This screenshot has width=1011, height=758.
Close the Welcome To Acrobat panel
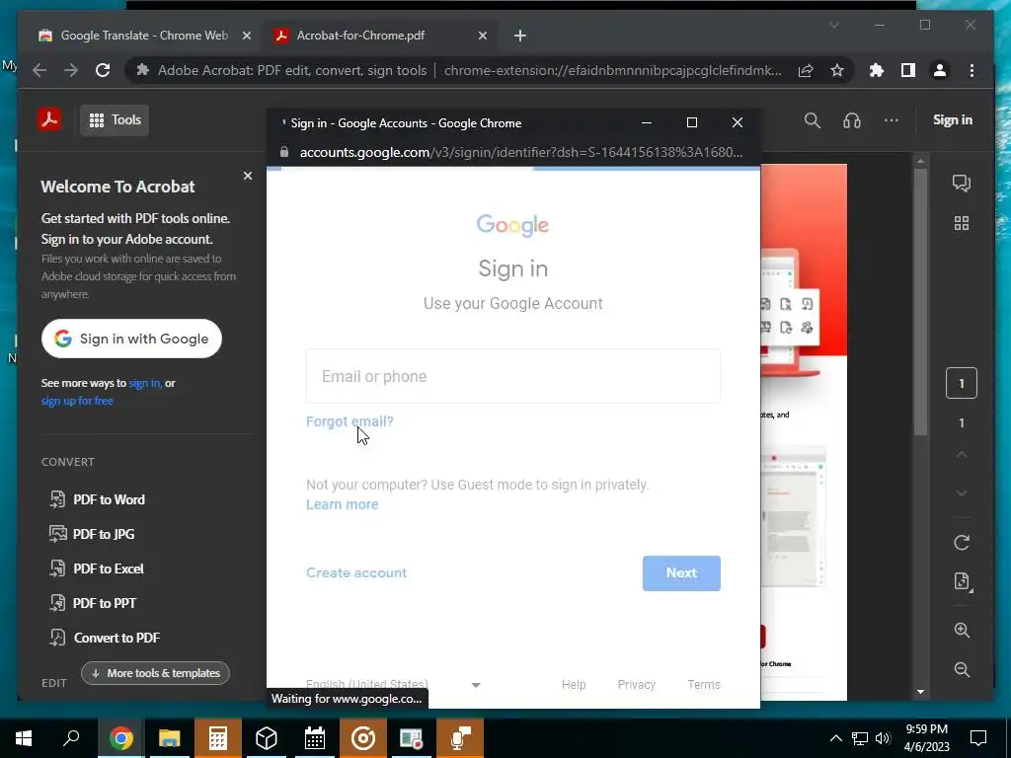click(248, 176)
